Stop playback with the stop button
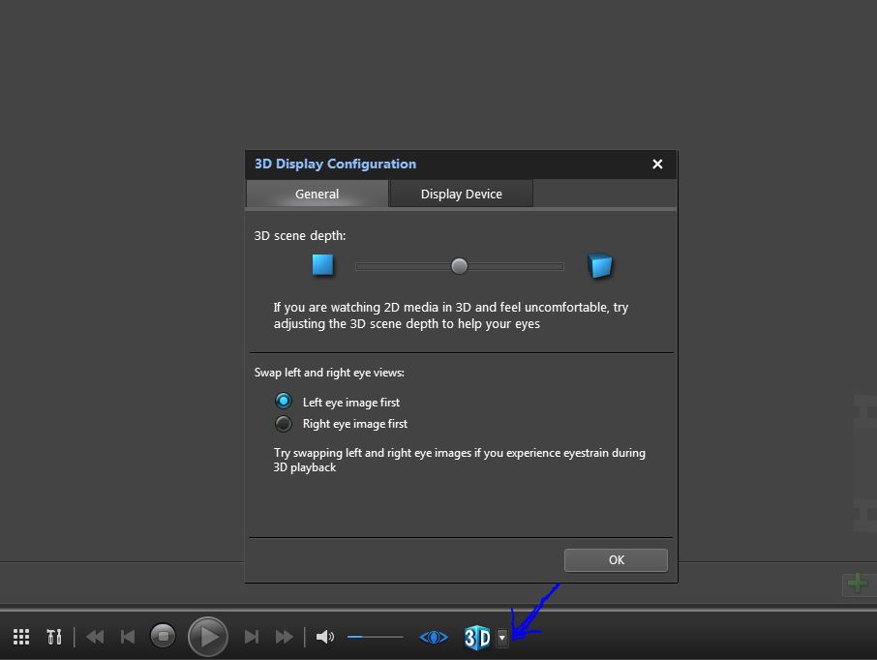This screenshot has width=877, height=660. point(164,637)
